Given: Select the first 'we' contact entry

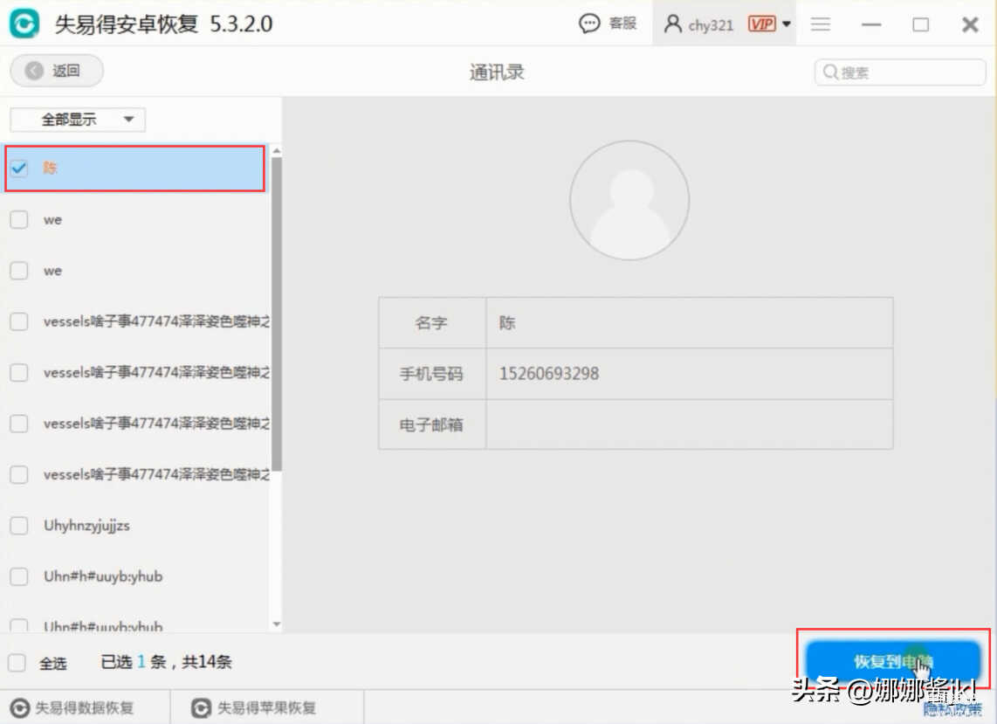Looking at the screenshot, I should [x=52, y=220].
